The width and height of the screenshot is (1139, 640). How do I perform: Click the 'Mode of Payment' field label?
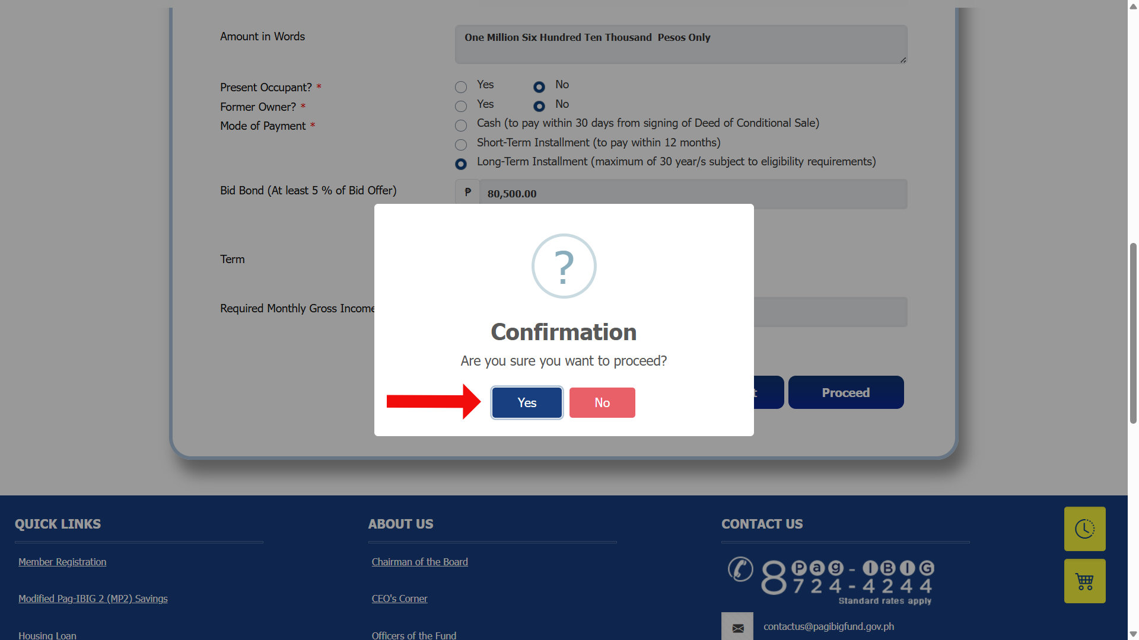point(263,126)
